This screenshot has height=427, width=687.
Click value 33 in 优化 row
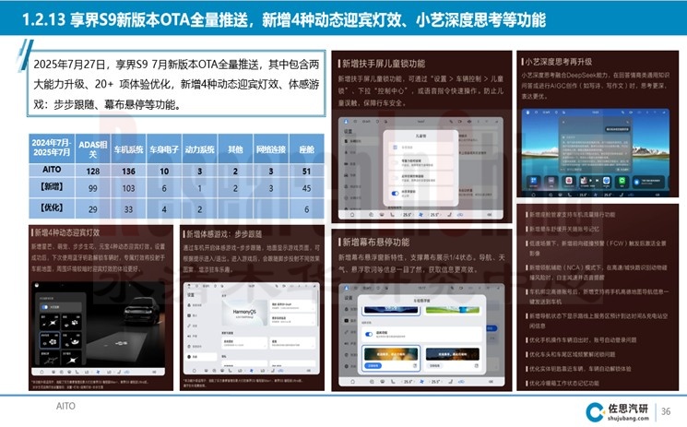tap(128, 209)
